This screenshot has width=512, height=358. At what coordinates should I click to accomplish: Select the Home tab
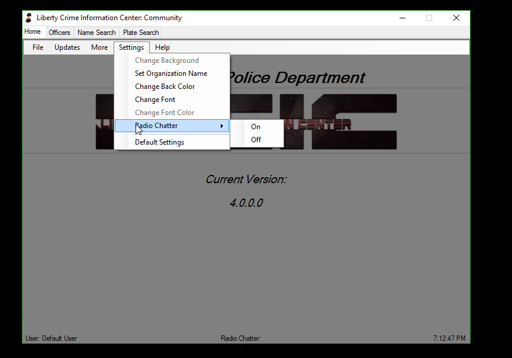33,32
